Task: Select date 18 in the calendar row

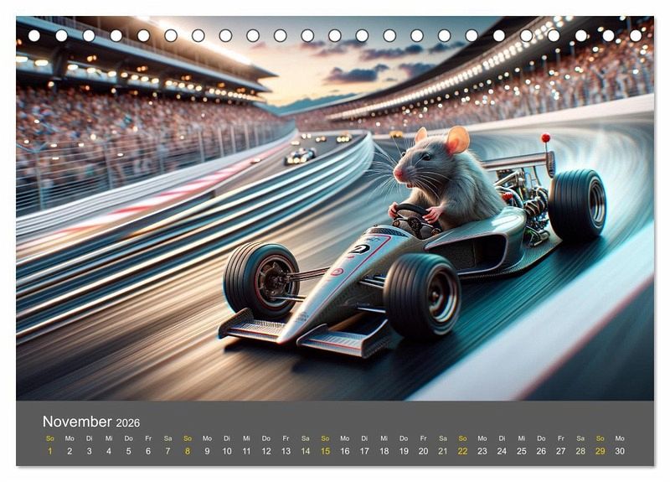Action: pyautogui.click(x=384, y=451)
